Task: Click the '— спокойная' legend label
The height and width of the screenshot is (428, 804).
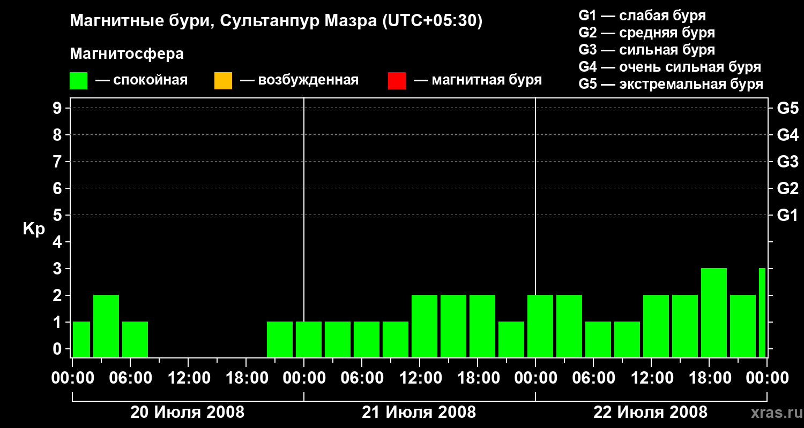Action: coord(142,81)
